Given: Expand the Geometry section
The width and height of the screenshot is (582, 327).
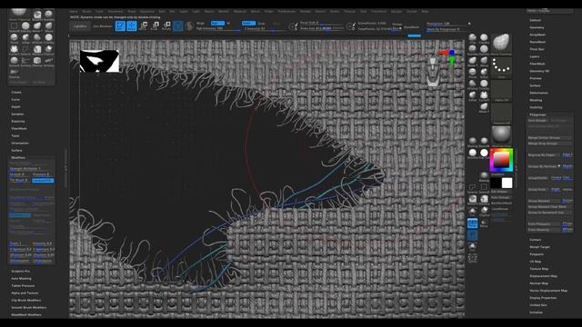Looking at the screenshot, I should click(537, 27).
